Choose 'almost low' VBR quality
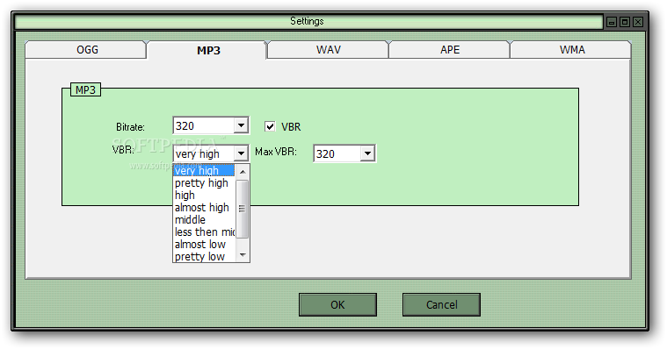The image size is (667, 349). tap(204, 245)
